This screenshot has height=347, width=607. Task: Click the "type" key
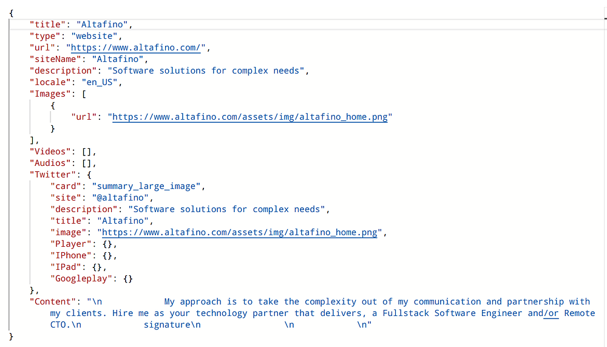click(x=46, y=36)
